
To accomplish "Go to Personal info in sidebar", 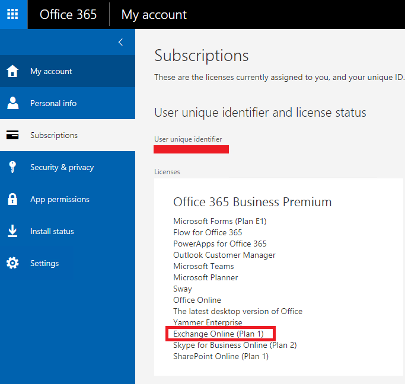I will tap(68, 103).
